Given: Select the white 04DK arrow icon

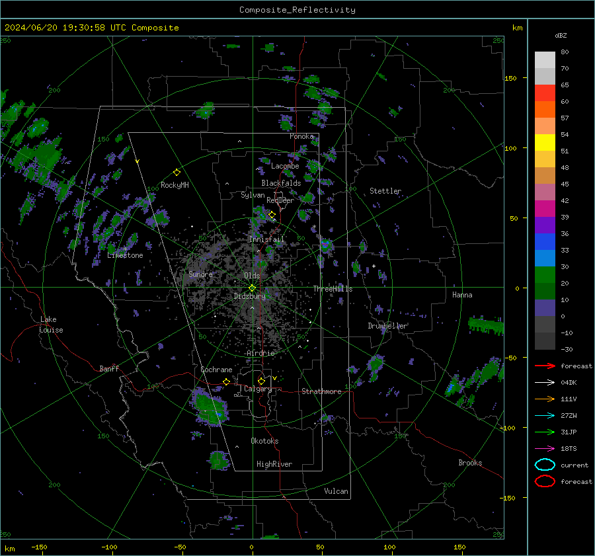Looking at the screenshot, I should point(545,383).
